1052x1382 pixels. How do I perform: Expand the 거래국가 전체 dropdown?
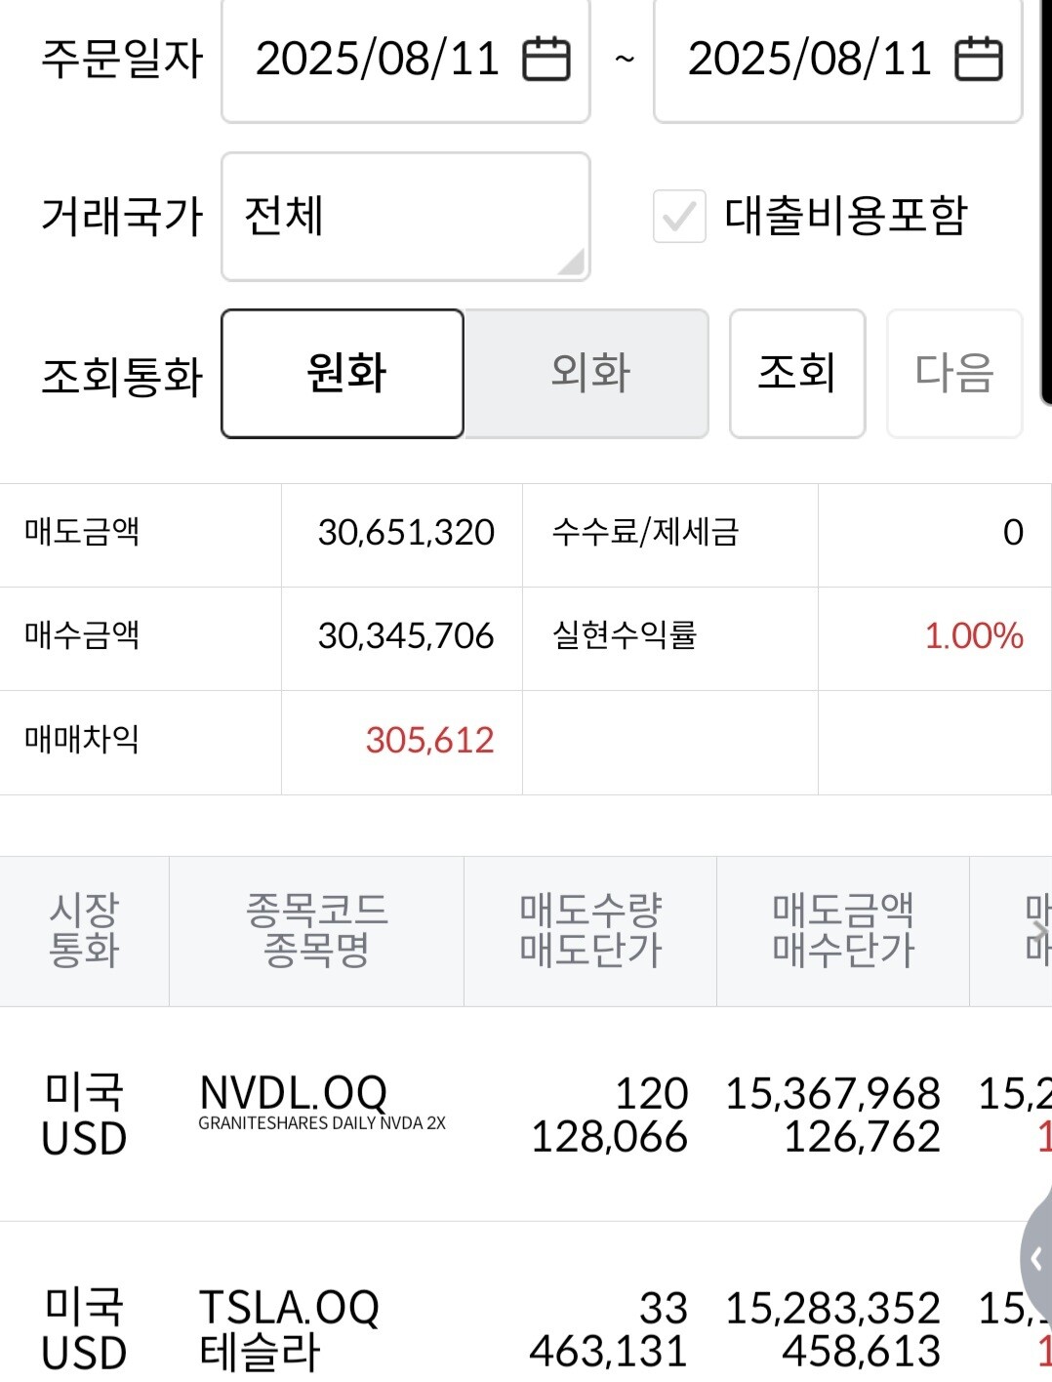click(405, 217)
